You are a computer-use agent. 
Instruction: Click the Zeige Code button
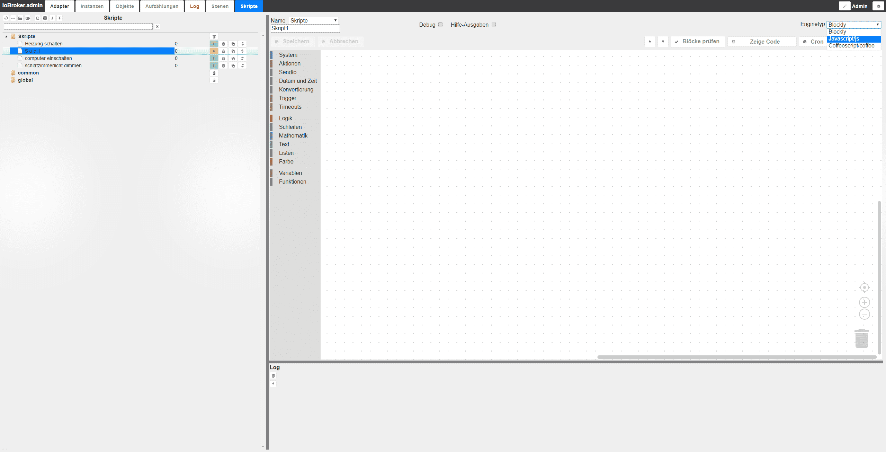pos(762,42)
